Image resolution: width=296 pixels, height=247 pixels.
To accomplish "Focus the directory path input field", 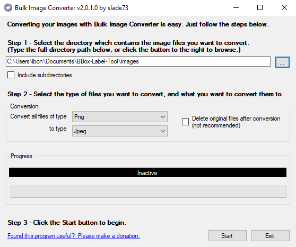I will tap(138, 61).
